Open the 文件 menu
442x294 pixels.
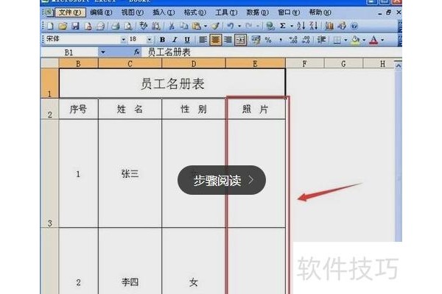point(70,12)
